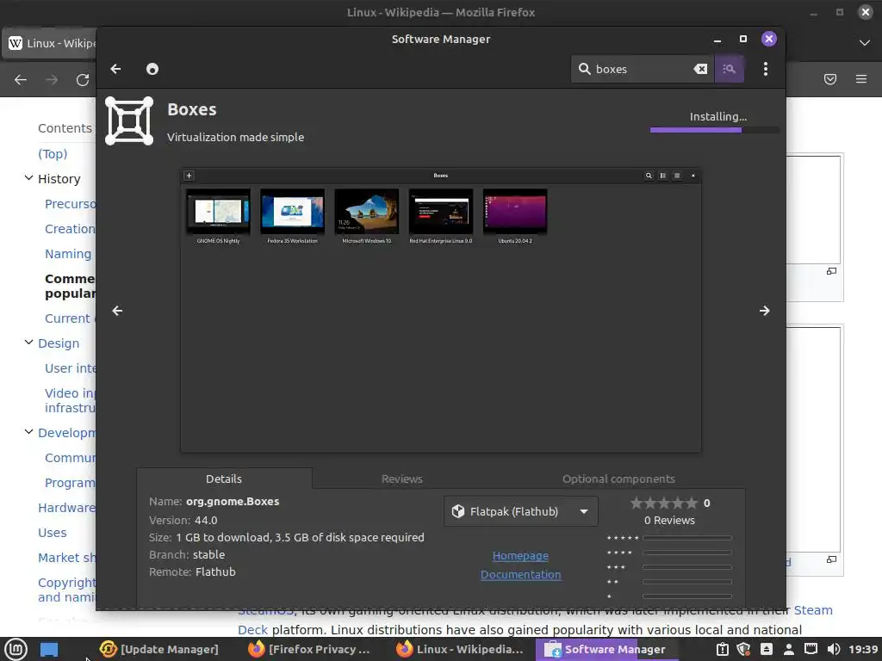Viewport: 882px width, 661px height.
Task: Reload the Wikipedia page in Firefox
Action: coord(83,79)
